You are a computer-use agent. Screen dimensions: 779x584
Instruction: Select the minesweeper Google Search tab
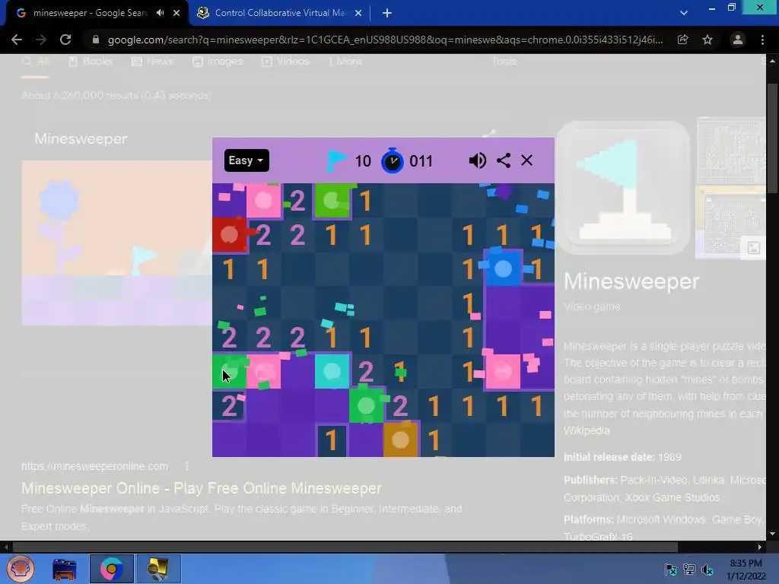click(90, 13)
